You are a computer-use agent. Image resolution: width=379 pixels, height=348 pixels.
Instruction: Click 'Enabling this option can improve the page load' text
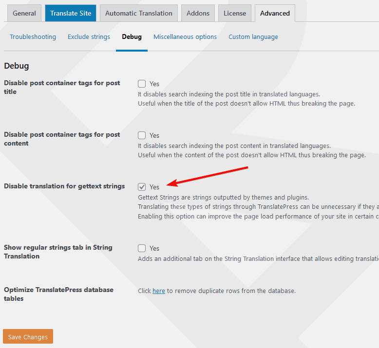click(258, 217)
